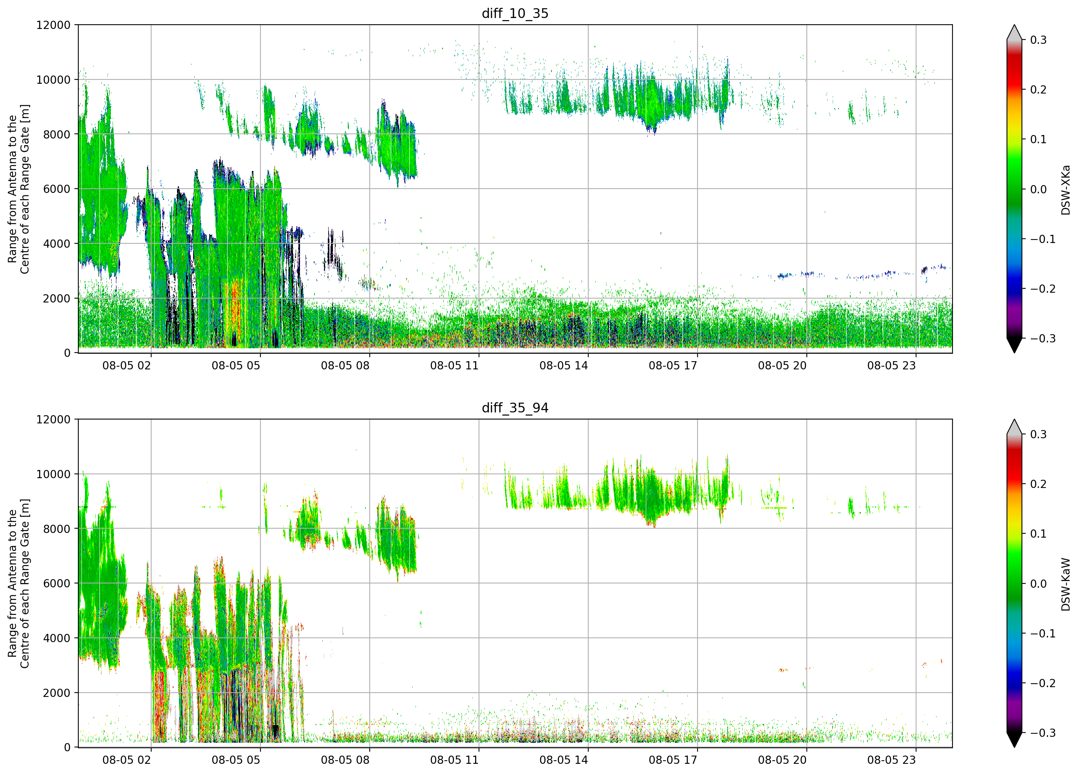Click the 08-05 05 x-tick label under diff_35_94
Image resolution: width=1079 pixels, height=774 pixels.
pos(236,760)
